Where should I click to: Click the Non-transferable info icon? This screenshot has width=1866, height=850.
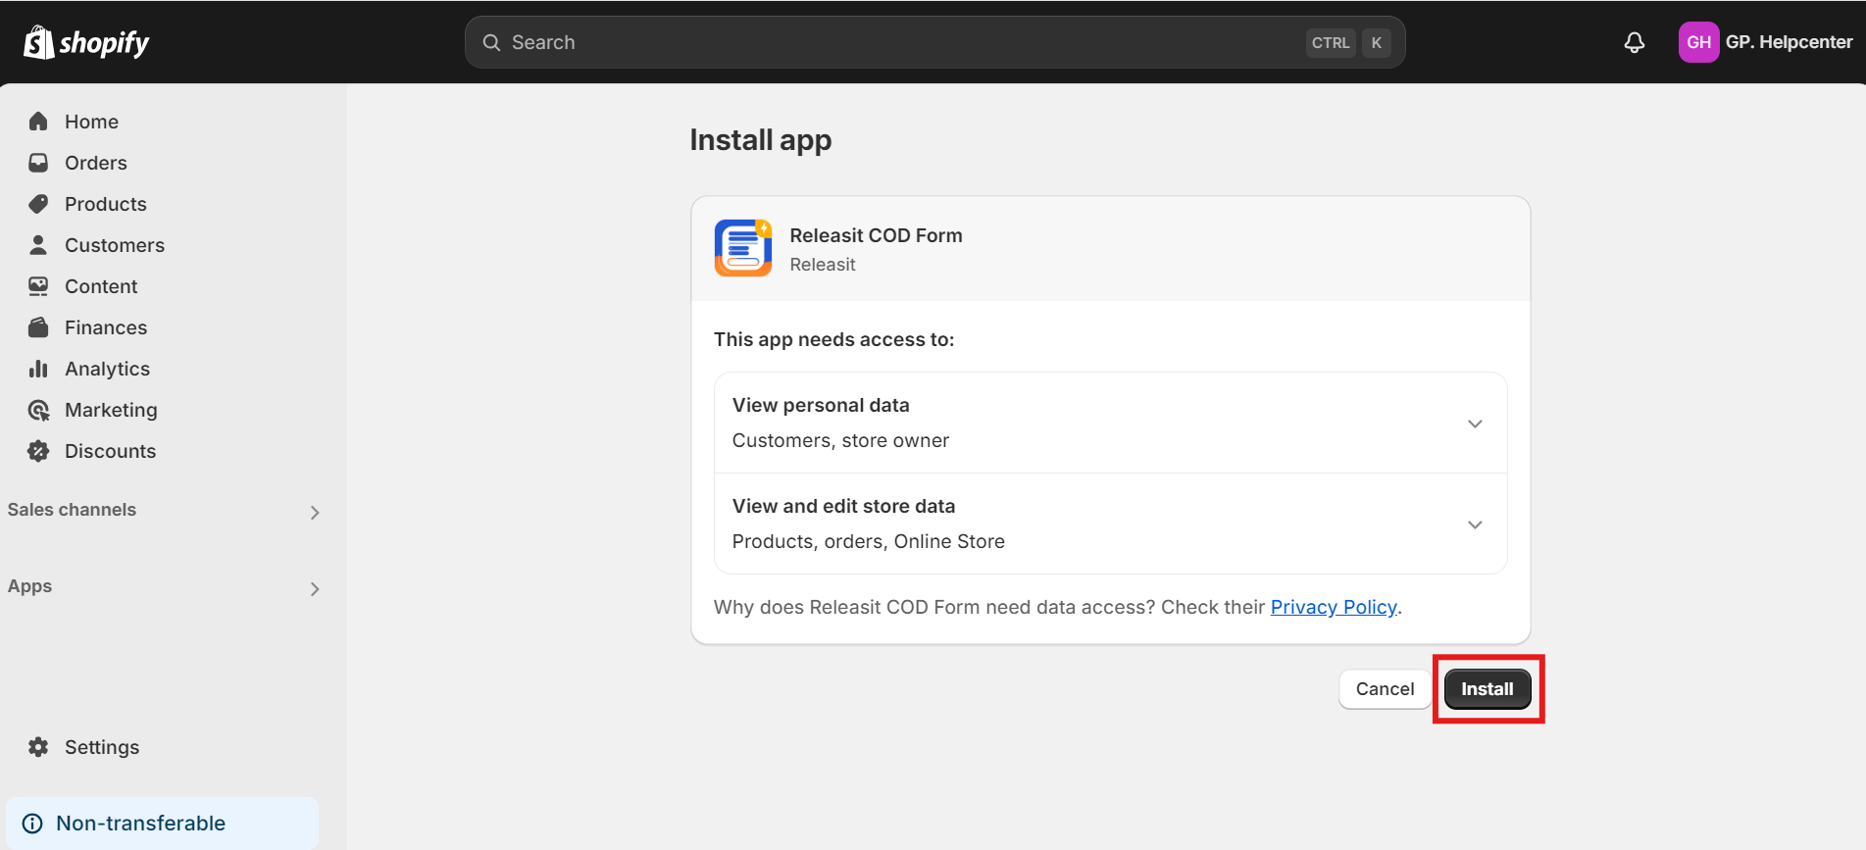[32, 824]
